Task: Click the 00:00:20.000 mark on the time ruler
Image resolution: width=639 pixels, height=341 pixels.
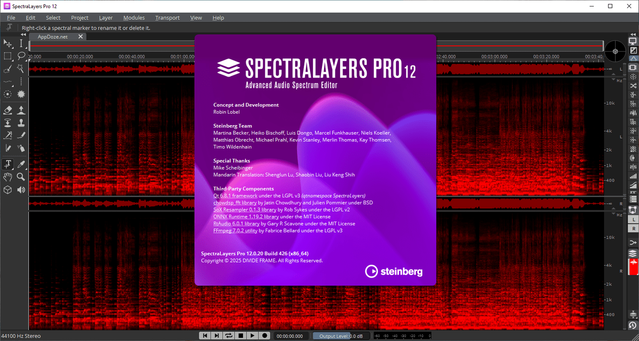Action: click(x=80, y=57)
